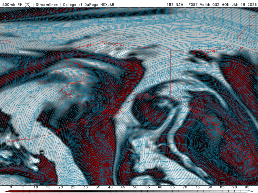Click "Valid: 03Z MON JAN 19 2026" timestamp

(228, 5)
